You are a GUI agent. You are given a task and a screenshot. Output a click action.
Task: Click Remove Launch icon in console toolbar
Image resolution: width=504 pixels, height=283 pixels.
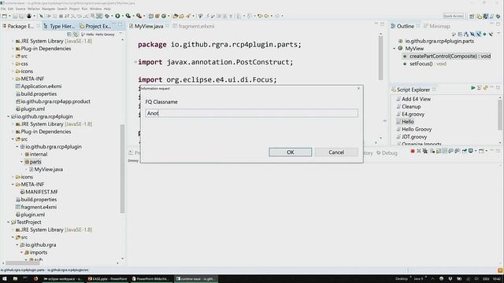(x=419, y=151)
